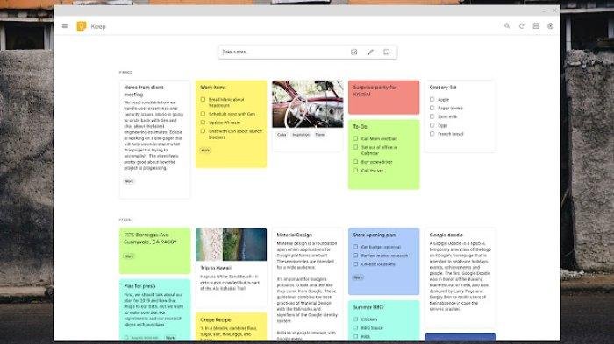Check 'Eggs' in Grocery list
Screen dimensions: 614x344
(x=432, y=125)
